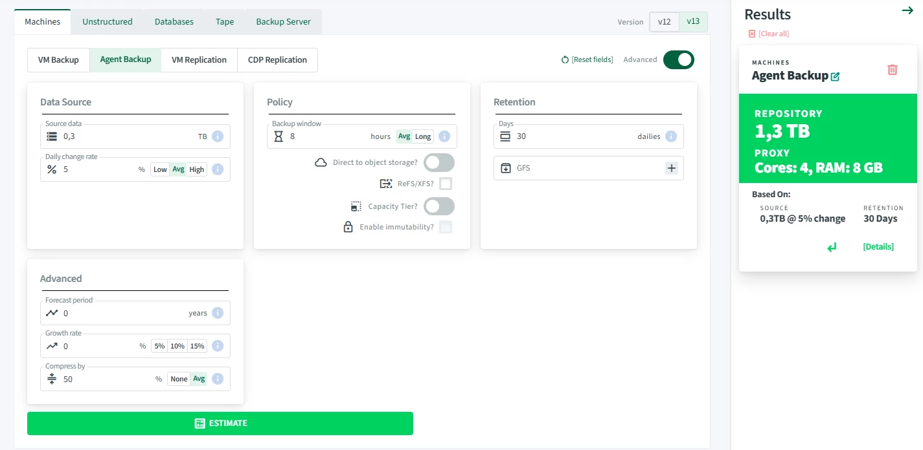Turn on the Capacity Tier toggle
Screen dimensions: 923x450
pyautogui.click(x=439, y=206)
